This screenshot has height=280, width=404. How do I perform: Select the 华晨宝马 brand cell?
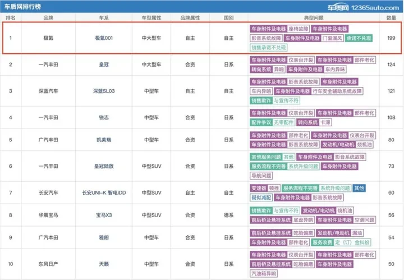pos(48,215)
